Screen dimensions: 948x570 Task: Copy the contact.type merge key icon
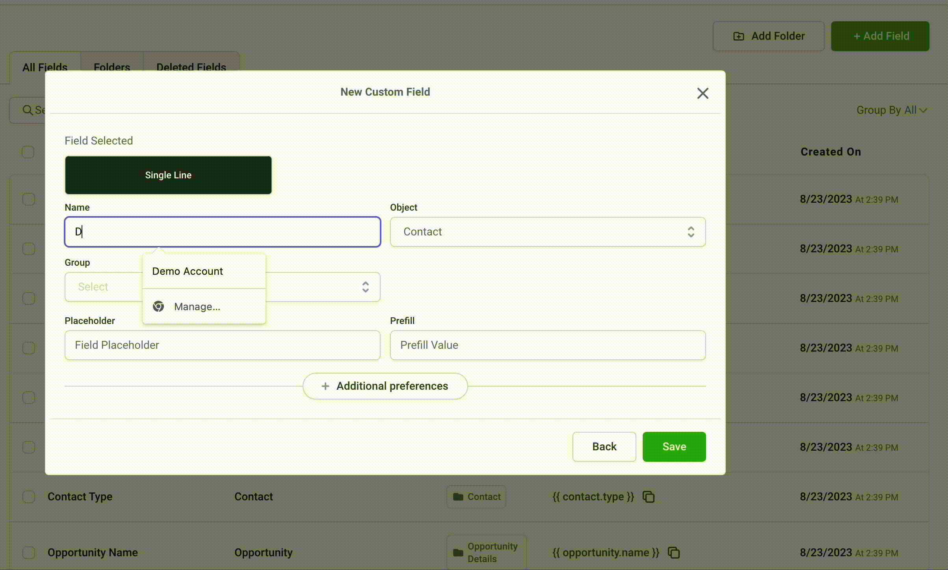pos(649,497)
